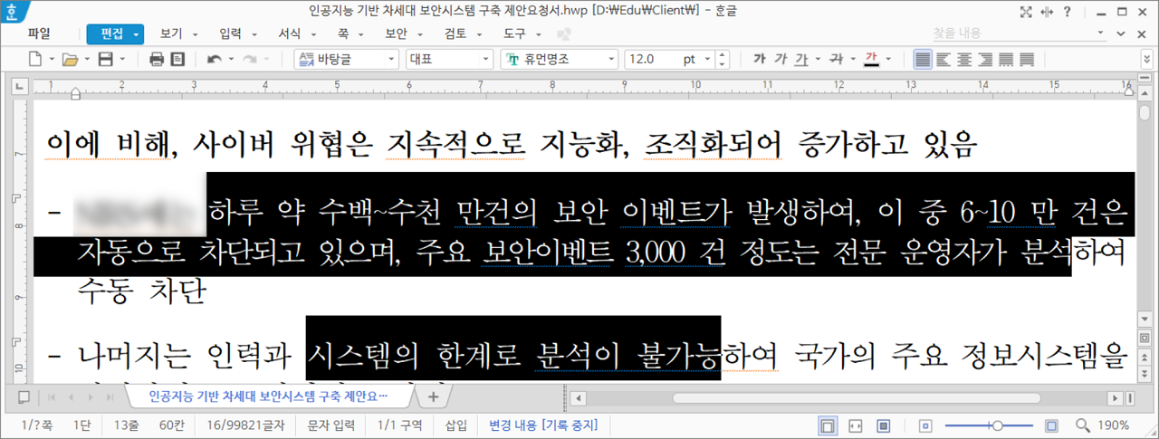Click the font size stepper arrows

[x=722, y=59]
